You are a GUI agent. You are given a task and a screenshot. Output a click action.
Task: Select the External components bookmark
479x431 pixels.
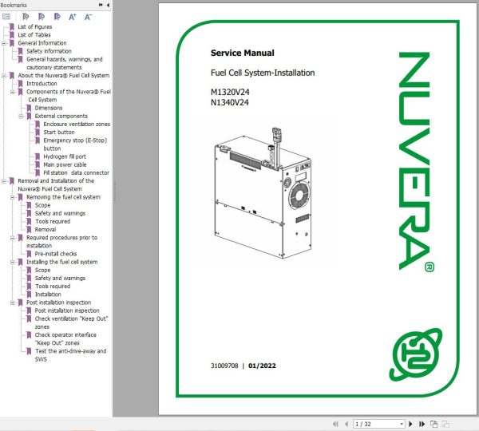[x=61, y=116]
